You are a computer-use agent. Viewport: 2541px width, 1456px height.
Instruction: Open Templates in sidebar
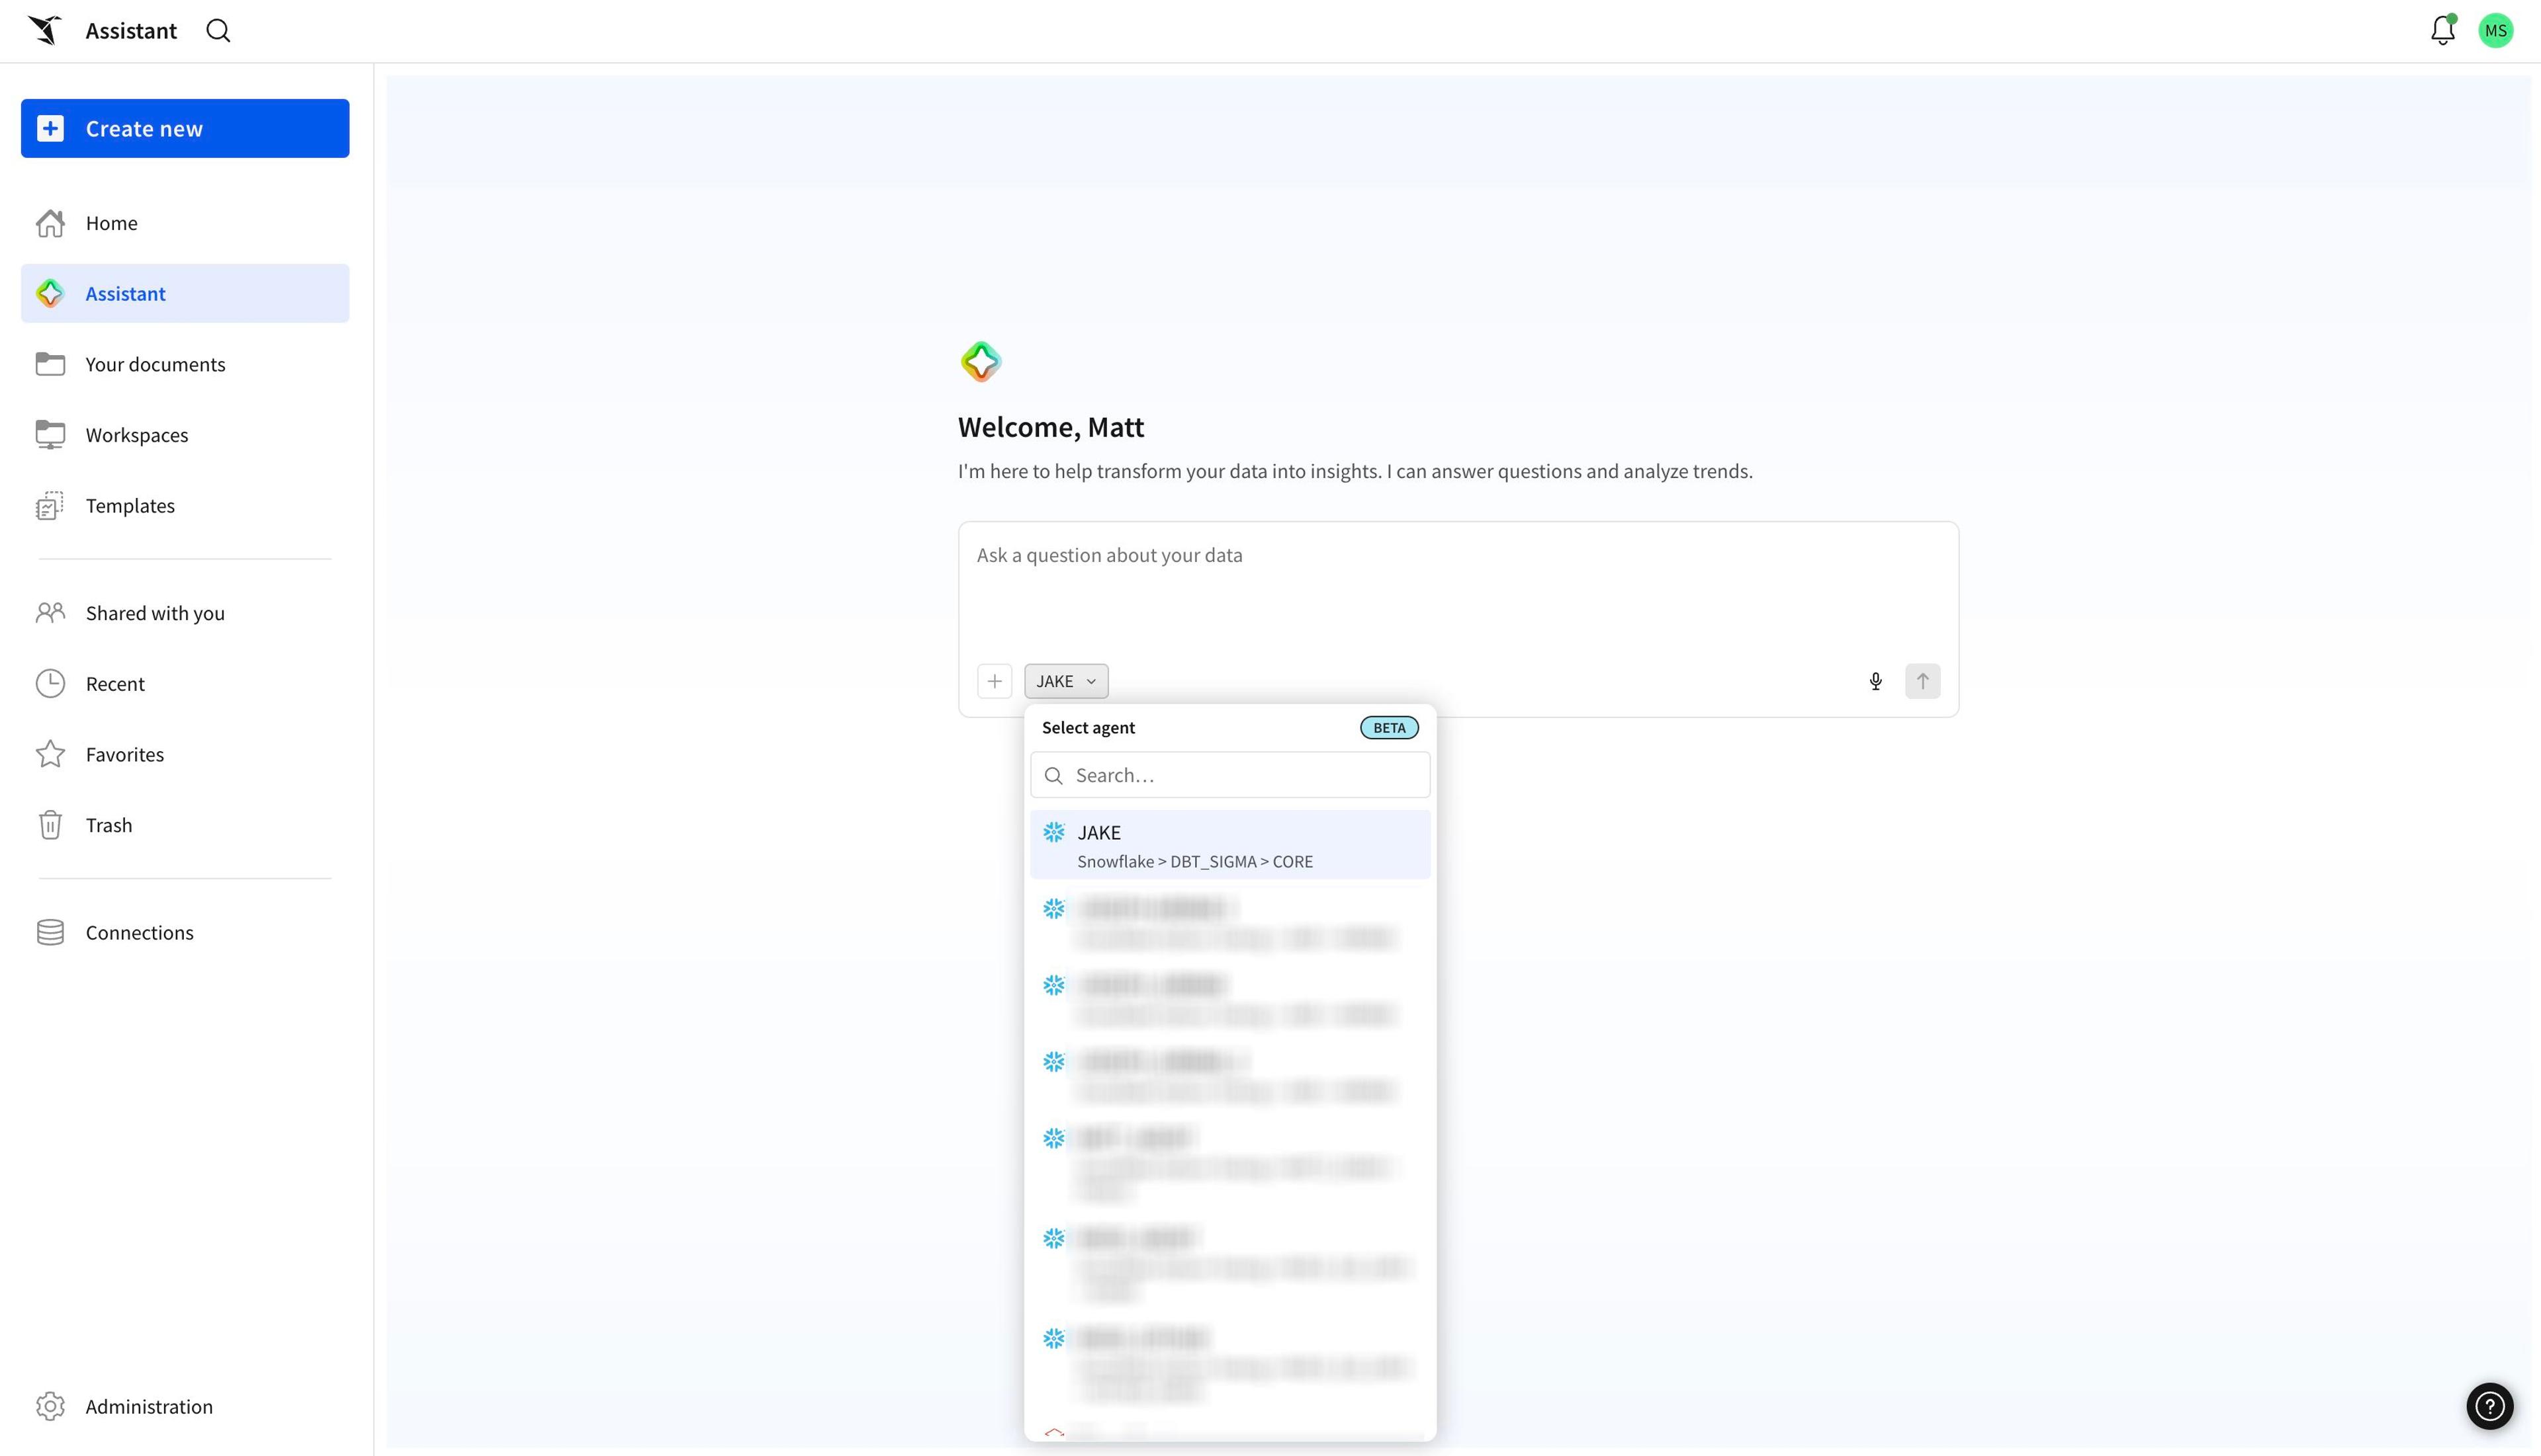pos(185,505)
